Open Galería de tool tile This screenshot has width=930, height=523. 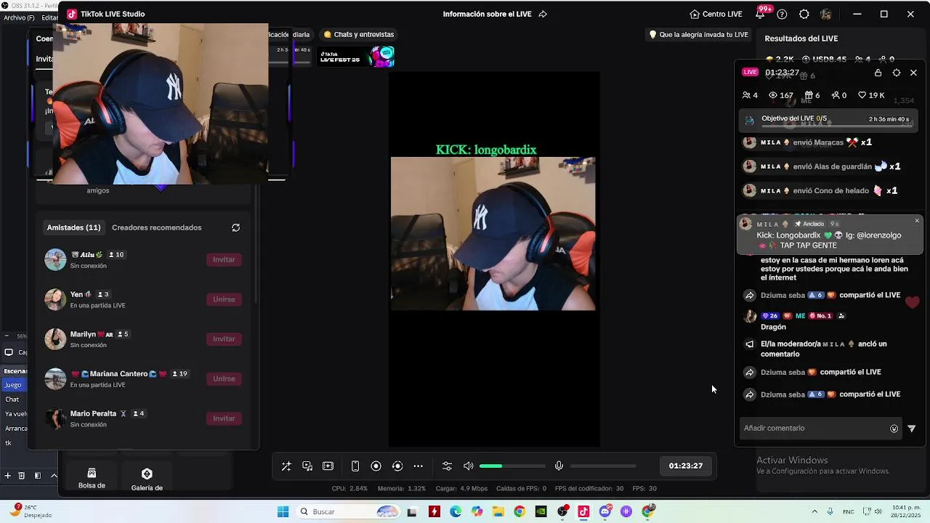pos(147,476)
